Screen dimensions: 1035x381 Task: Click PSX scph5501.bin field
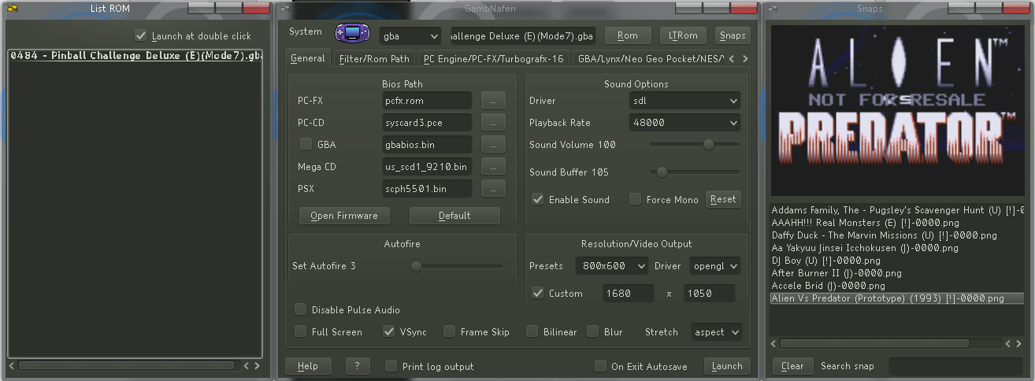426,189
